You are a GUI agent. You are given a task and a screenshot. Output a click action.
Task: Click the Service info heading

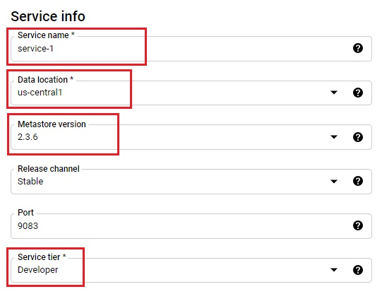[x=48, y=16]
